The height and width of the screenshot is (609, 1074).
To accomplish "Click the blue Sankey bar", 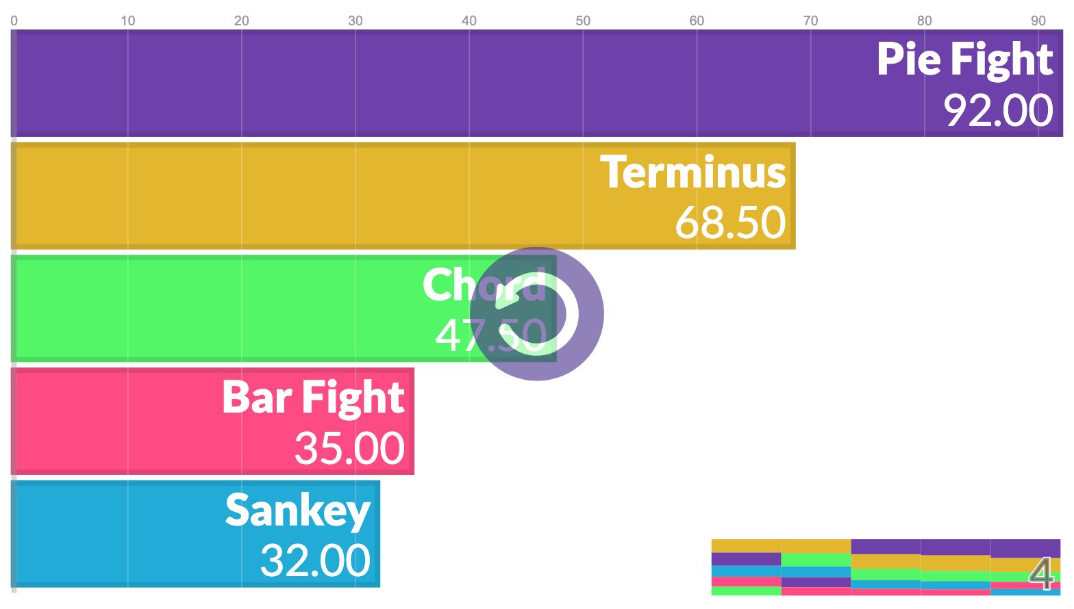I will (x=196, y=534).
